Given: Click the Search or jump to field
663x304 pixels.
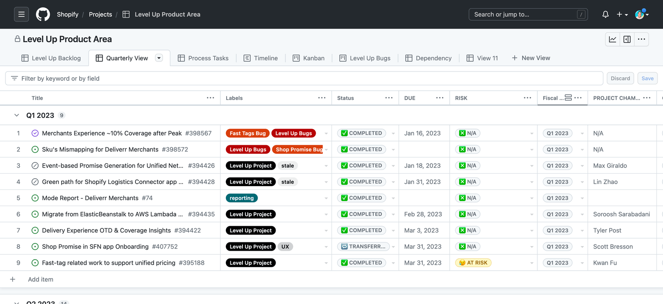Looking at the screenshot, I should pyautogui.click(x=528, y=14).
